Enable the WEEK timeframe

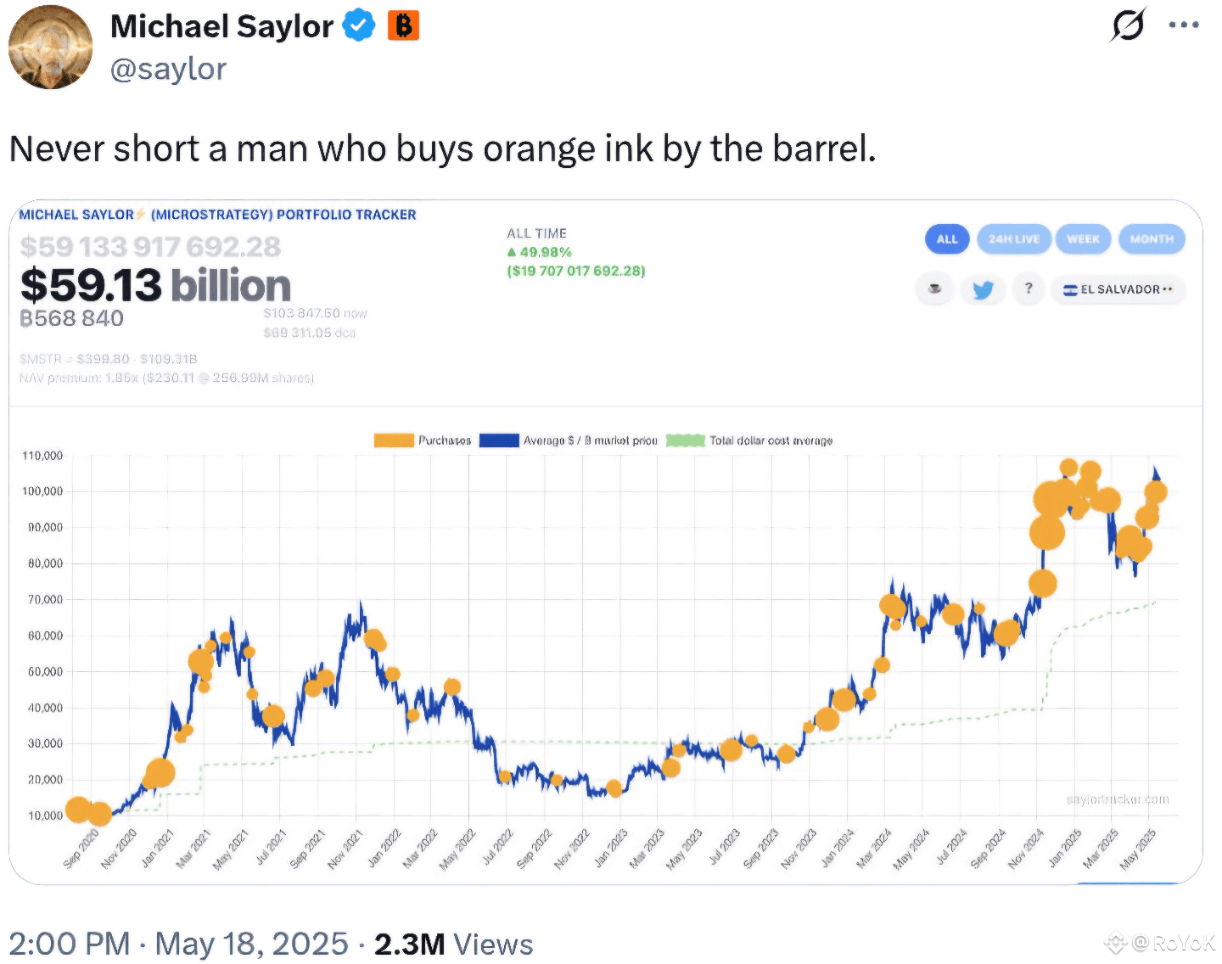click(1084, 238)
